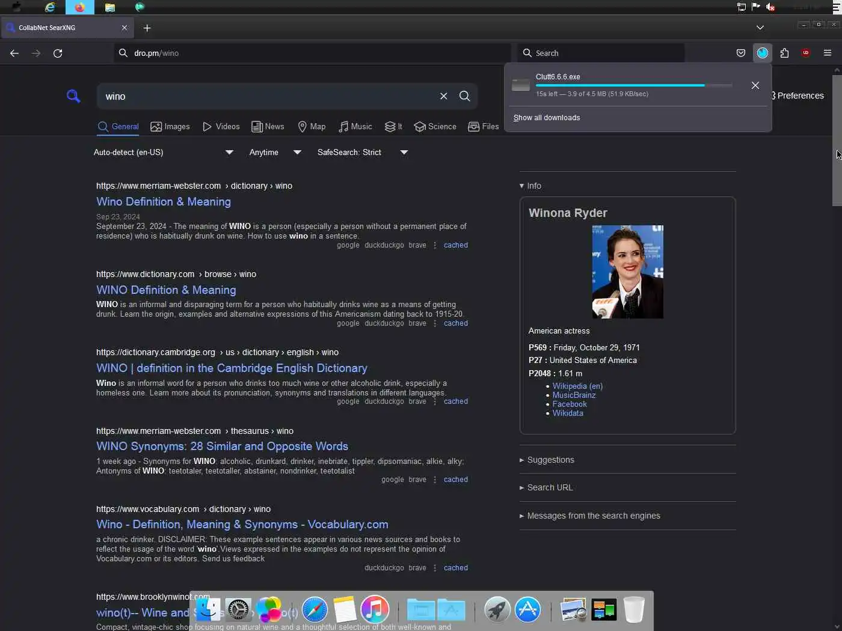Launch Safari compass icon in dock
The height and width of the screenshot is (631, 842).
(x=315, y=610)
